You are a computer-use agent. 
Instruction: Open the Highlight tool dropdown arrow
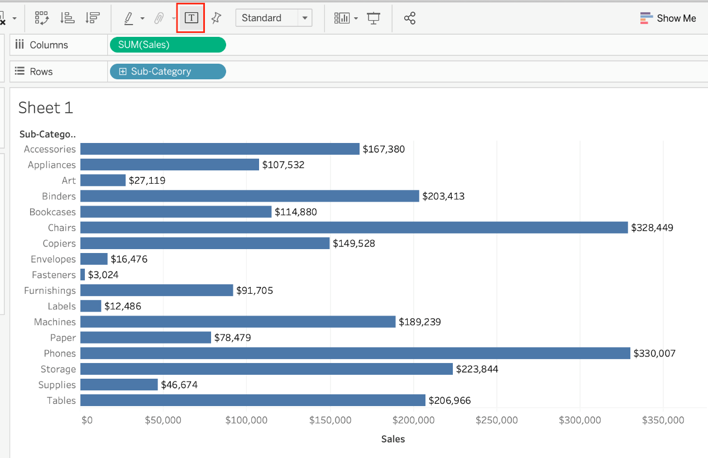click(x=142, y=18)
